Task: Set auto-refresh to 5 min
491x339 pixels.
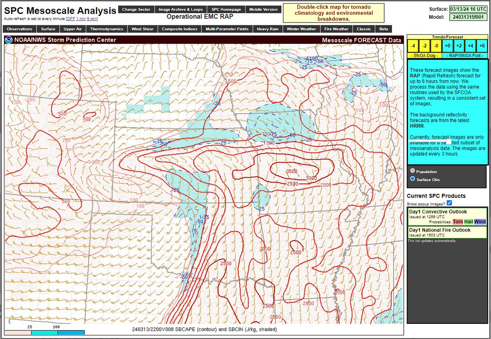Action: pos(92,19)
